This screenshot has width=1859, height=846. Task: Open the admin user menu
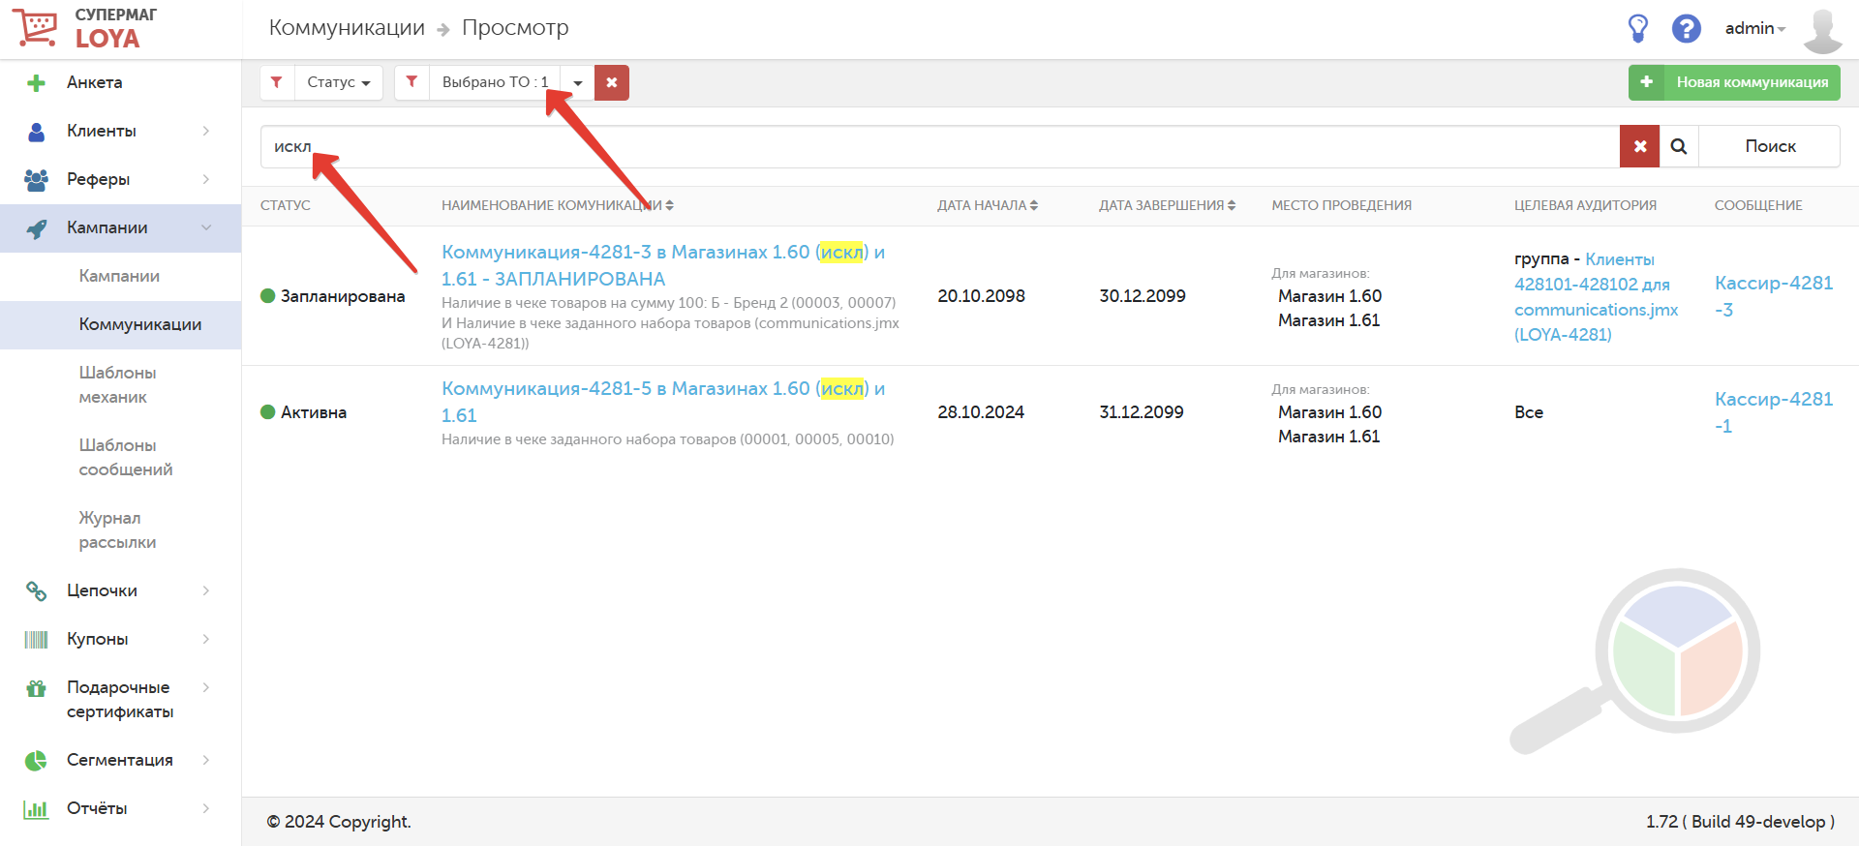point(1754,28)
